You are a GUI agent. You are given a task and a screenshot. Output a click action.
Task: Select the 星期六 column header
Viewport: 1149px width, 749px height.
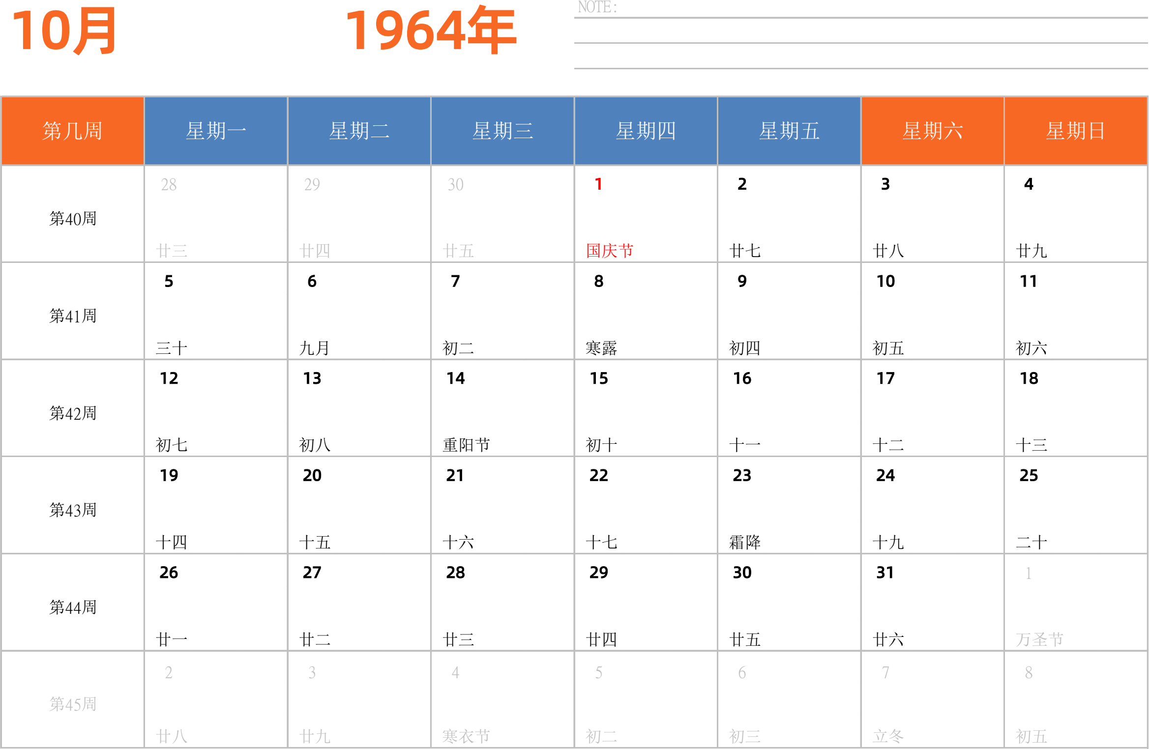pos(933,131)
